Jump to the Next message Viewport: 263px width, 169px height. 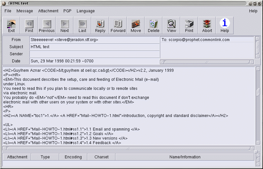[x=65, y=26]
